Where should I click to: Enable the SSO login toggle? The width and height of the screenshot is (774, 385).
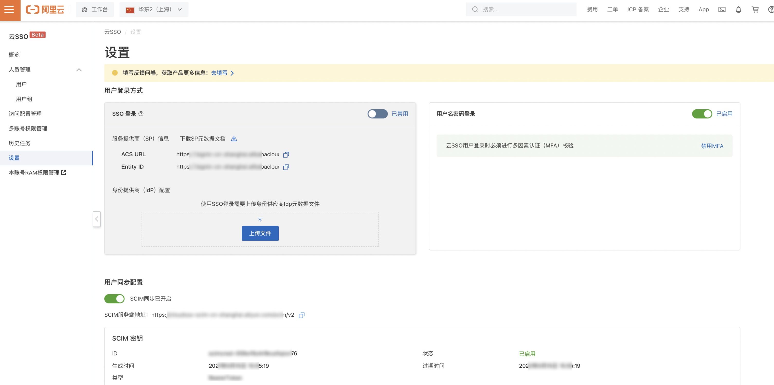[x=377, y=114]
